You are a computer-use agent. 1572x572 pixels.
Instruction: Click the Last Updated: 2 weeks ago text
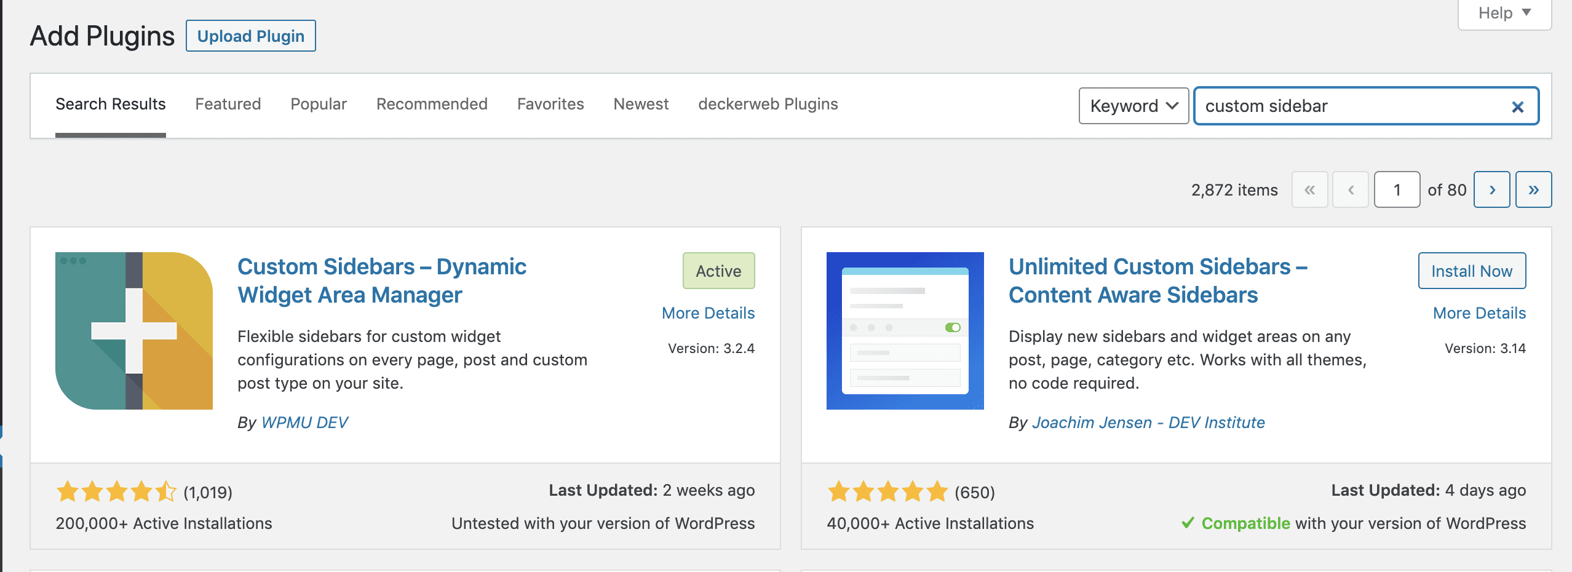652,490
